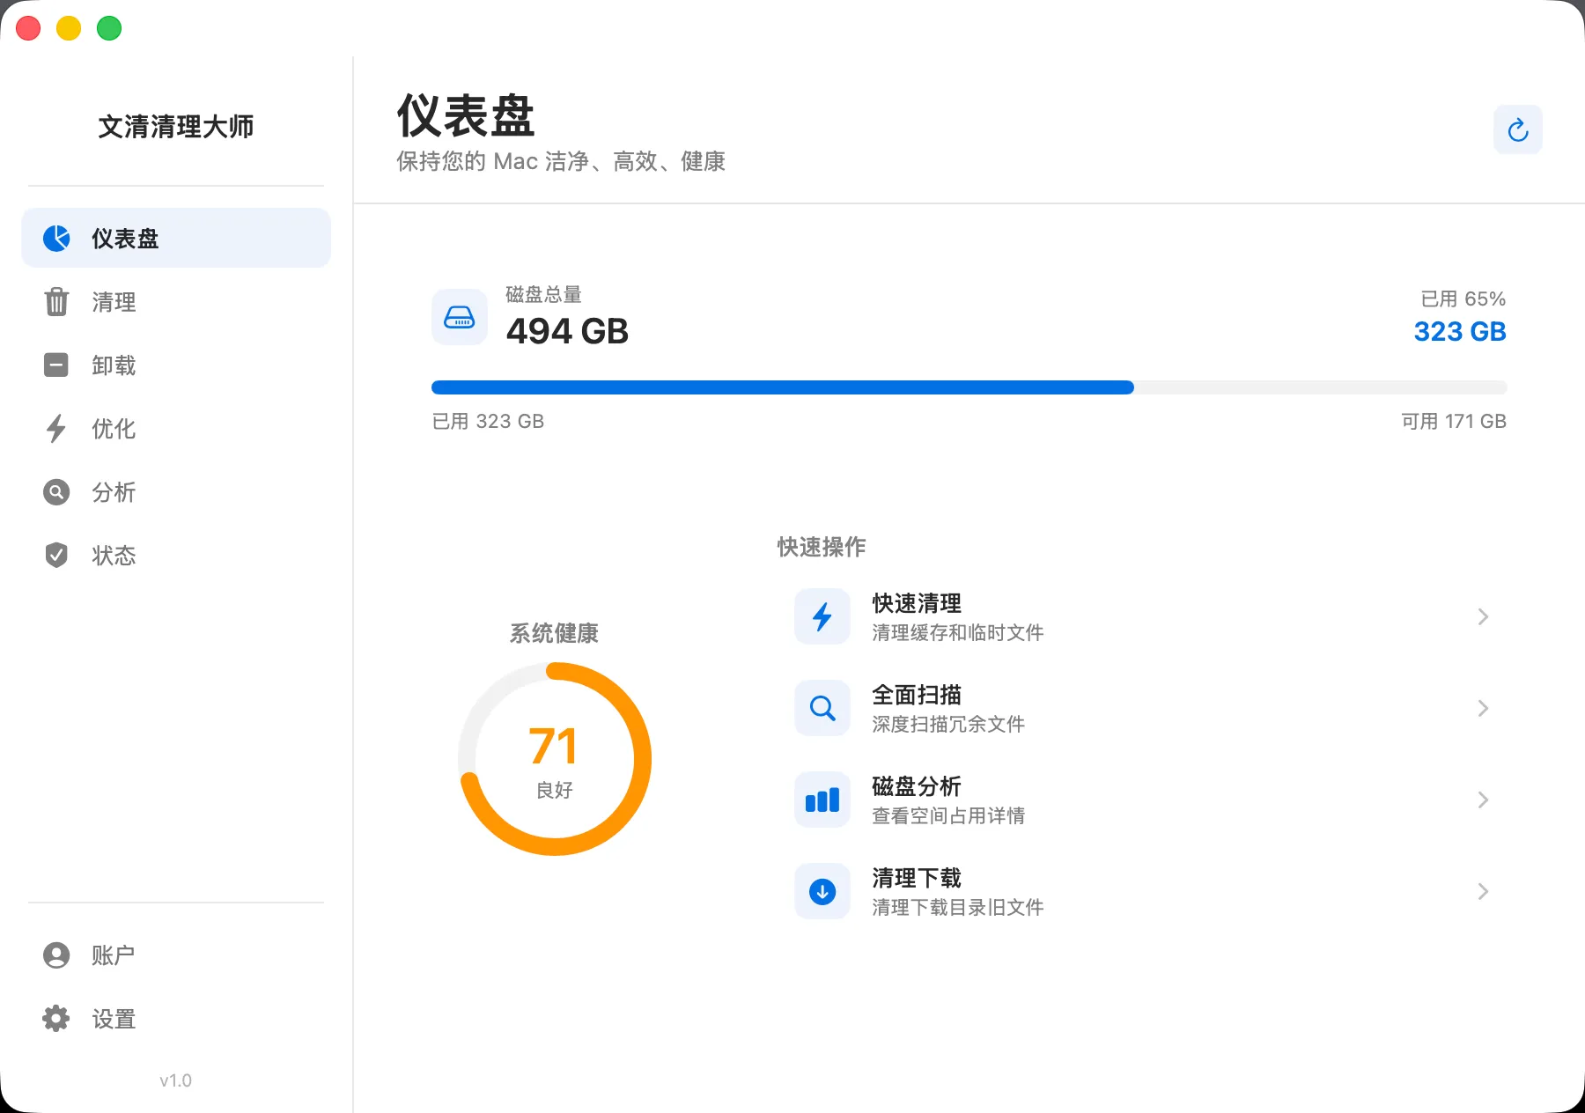The width and height of the screenshot is (1585, 1113).
Task: Open the 状态 sidebar item
Action: 176,555
